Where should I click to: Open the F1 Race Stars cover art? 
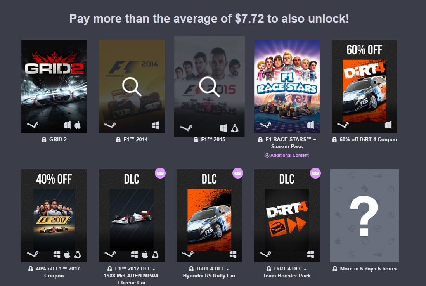287,87
